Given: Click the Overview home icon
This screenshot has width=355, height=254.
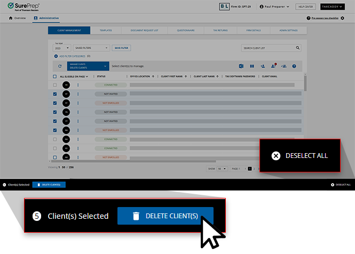Looking at the screenshot, I should [x=11, y=18].
